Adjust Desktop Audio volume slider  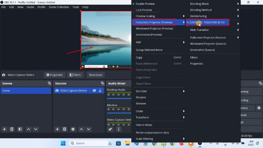[119, 98]
